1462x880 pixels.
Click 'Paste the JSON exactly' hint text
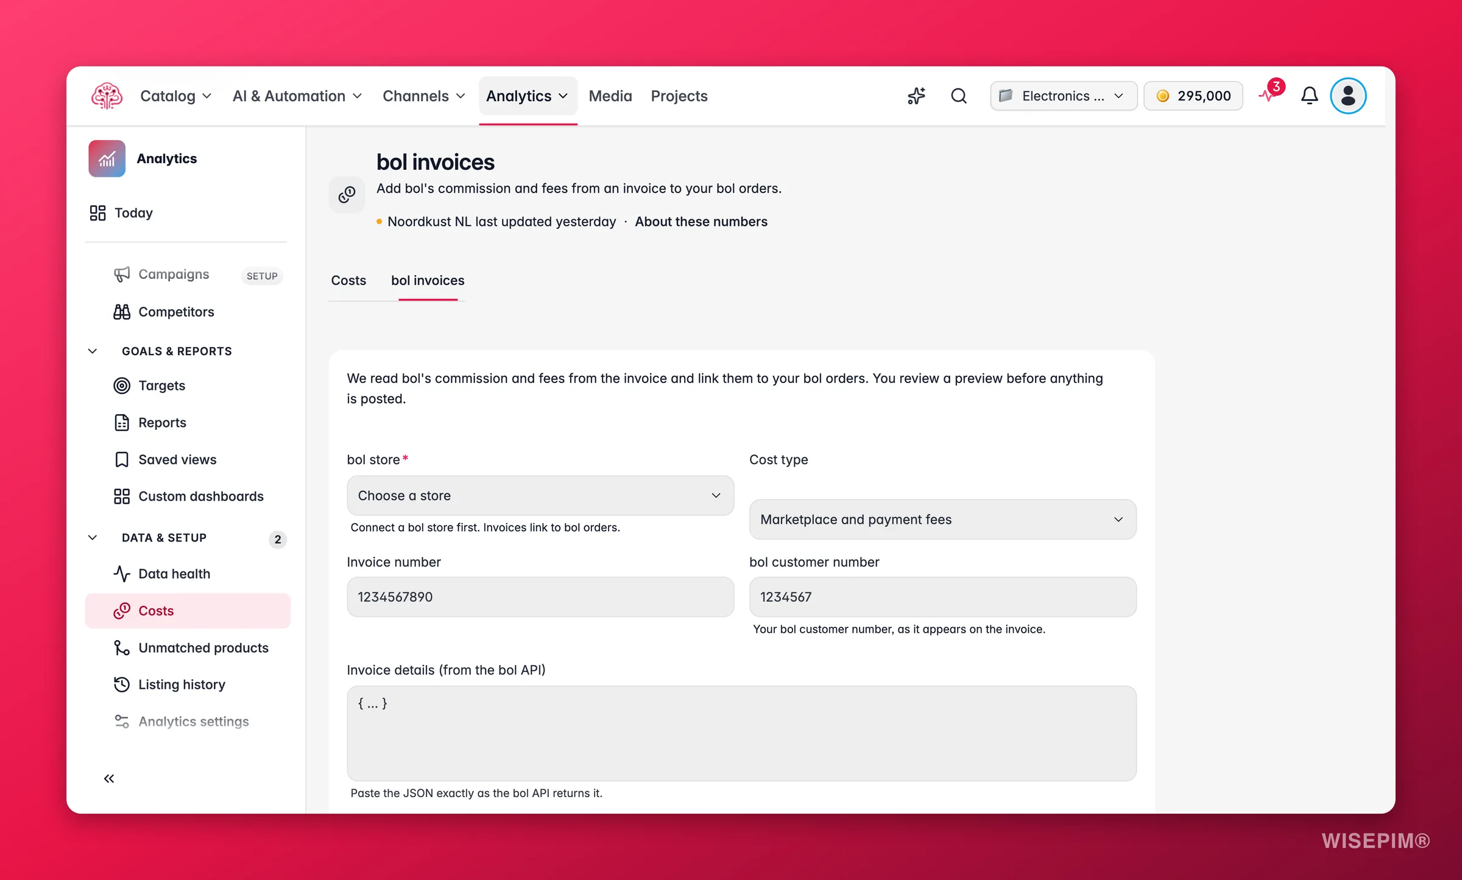476,793
